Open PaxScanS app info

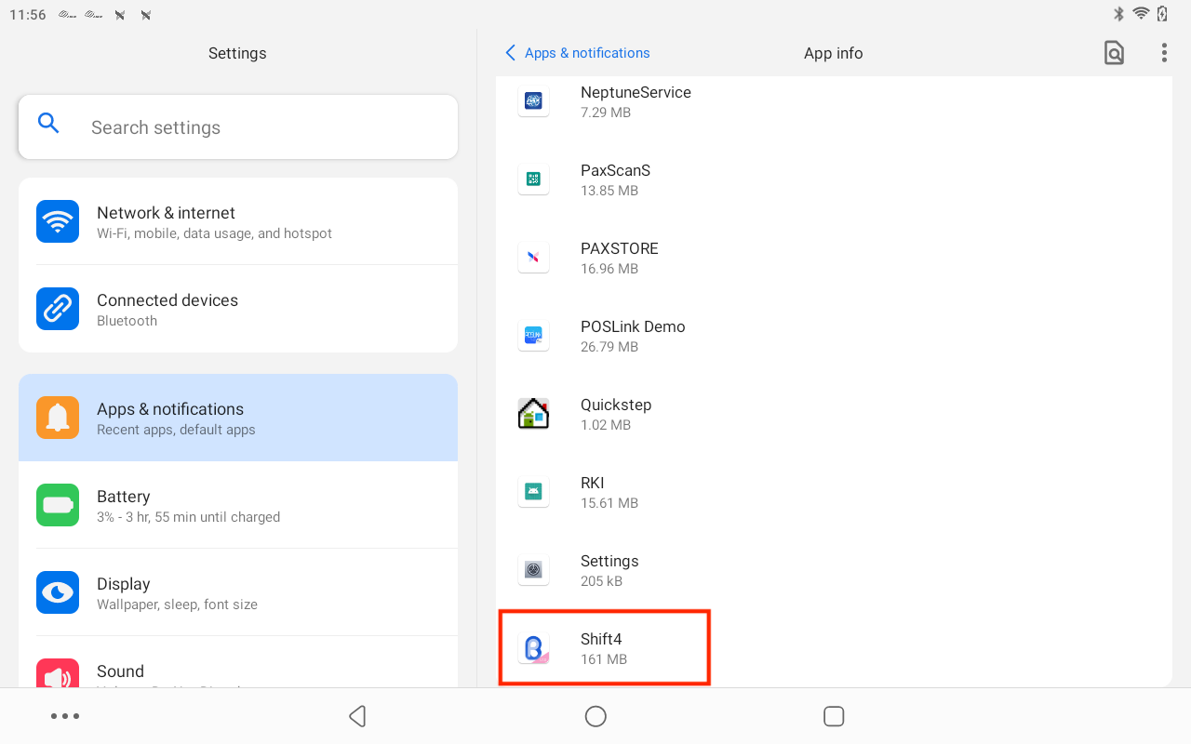(834, 179)
